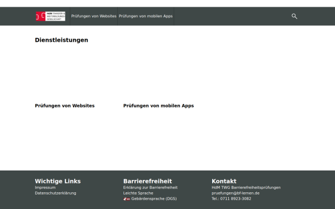Open the Datenschutzerklärung footer link
This screenshot has width=335, height=209.
click(55, 193)
